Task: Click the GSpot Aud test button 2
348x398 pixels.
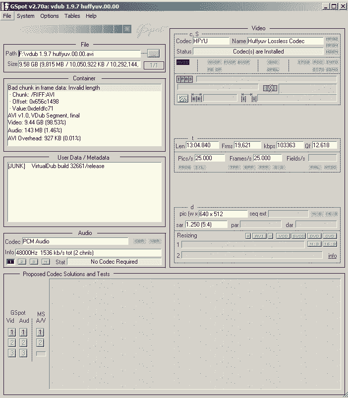Action: (23, 342)
